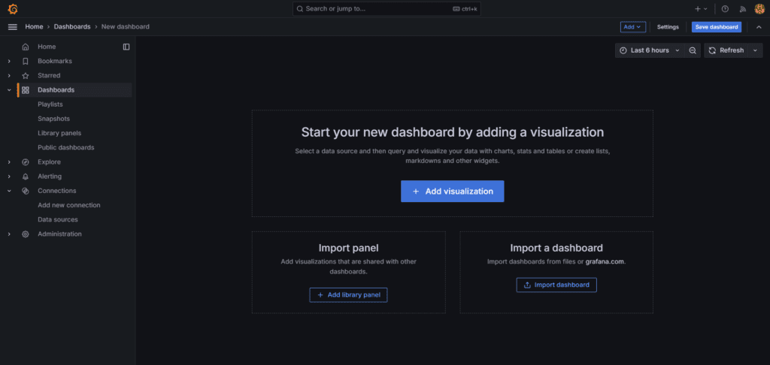Open the news feed RSS icon
This screenshot has width=770, height=365.
(743, 9)
